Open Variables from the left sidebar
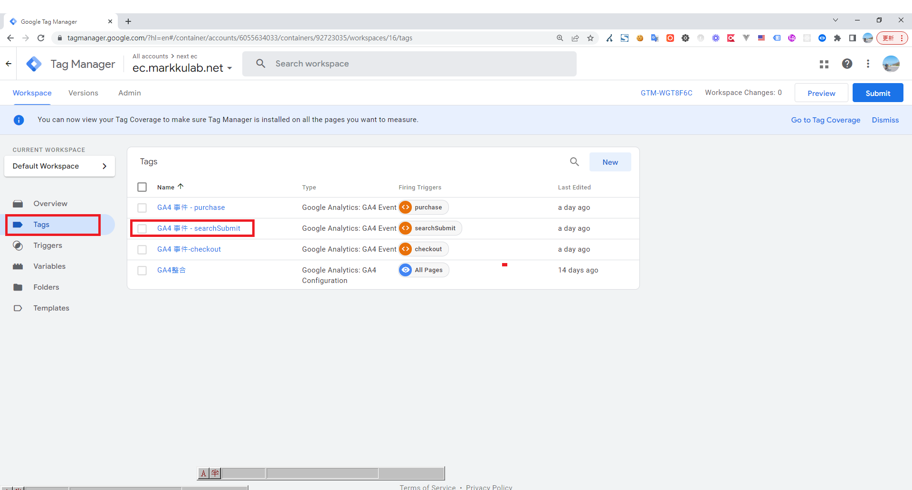912x490 pixels. click(x=49, y=266)
